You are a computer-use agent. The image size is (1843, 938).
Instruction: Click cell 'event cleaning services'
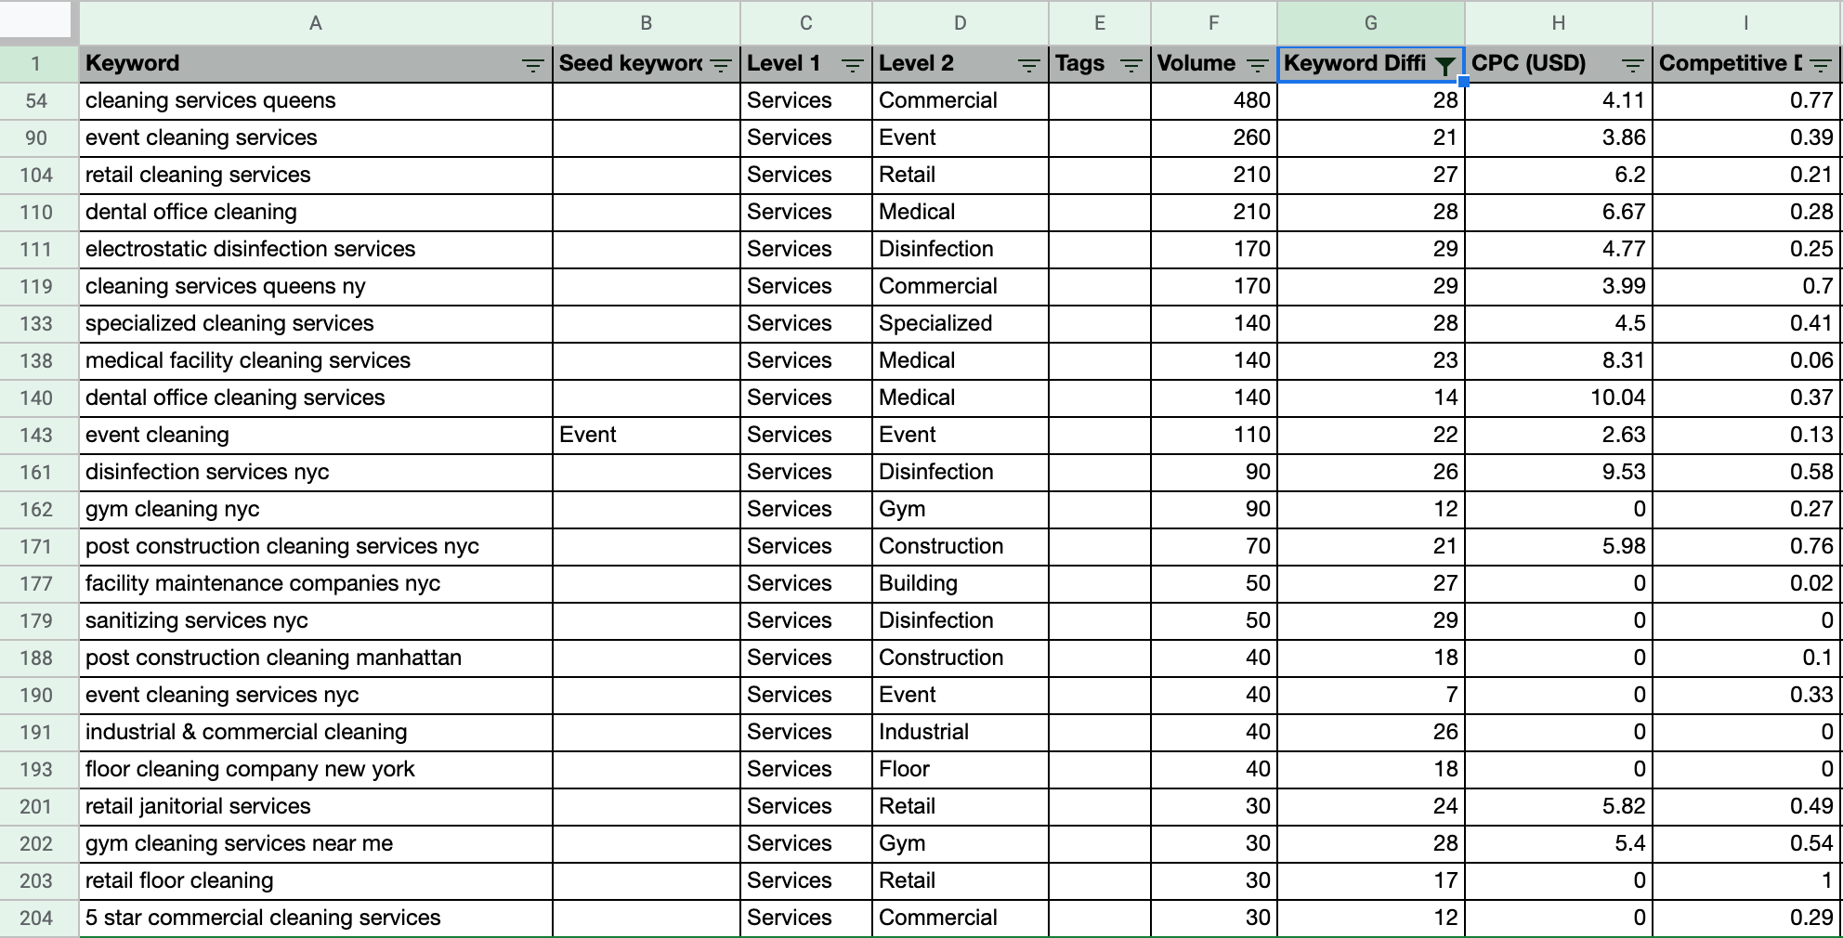[316, 138]
